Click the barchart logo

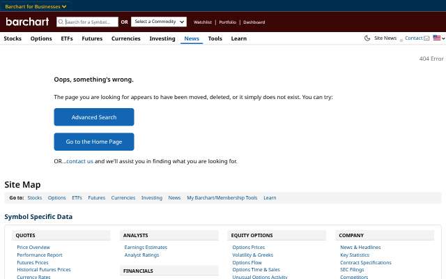27,22
